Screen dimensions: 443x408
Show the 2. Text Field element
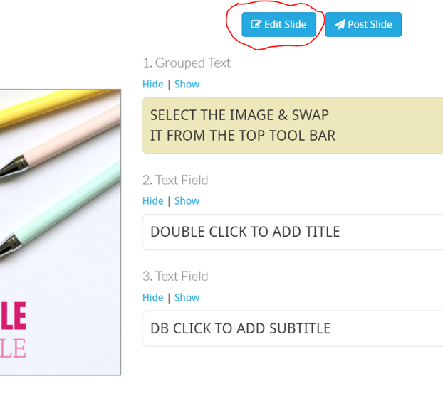coord(187,201)
